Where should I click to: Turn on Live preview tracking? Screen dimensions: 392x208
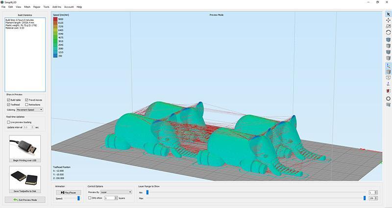click(x=9, y=122)
